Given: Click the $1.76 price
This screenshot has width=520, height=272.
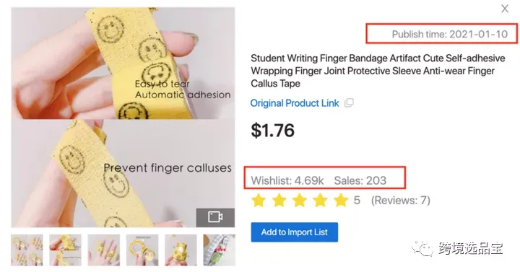Looking at the screenshot, I should [x=272, y=130].
